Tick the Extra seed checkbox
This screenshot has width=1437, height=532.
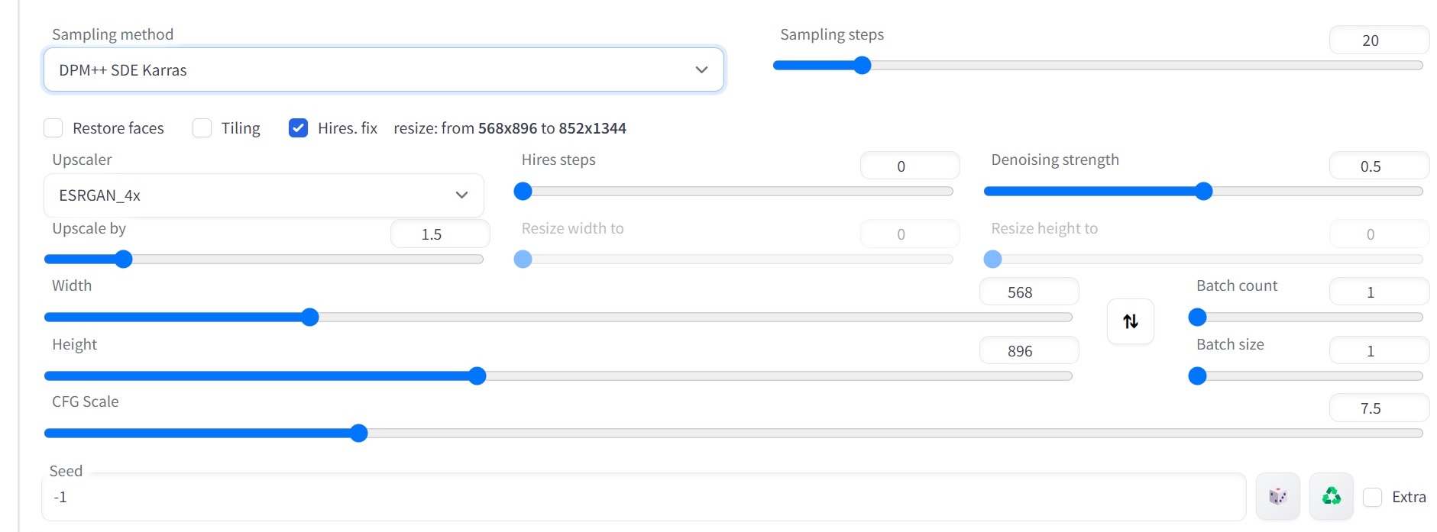1373,498
